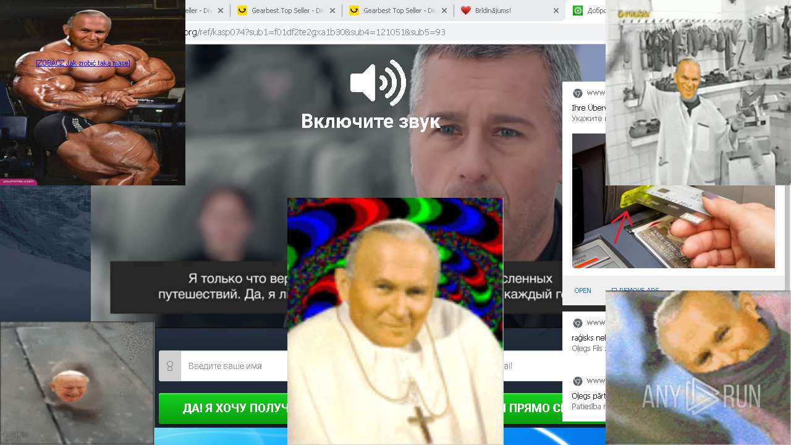Click the speaker sound icon on the video
This screenshot has width=791, height=445.
pyautogui.click(x=378, y=83)
